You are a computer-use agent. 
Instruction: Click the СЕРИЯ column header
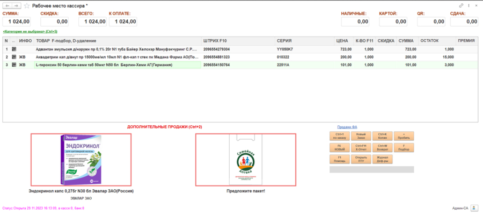(x=305, y=41)
